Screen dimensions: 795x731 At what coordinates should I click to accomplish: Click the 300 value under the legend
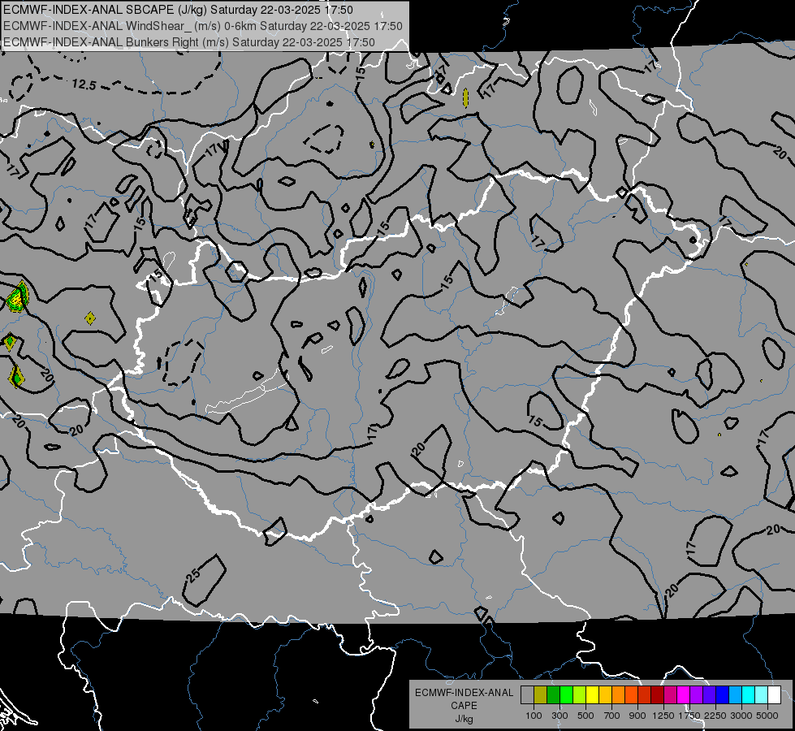click(x=560, y=716)
